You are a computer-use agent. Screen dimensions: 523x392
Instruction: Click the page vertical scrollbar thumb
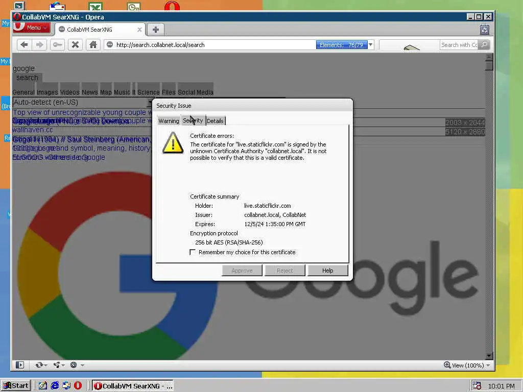point(489,65)
